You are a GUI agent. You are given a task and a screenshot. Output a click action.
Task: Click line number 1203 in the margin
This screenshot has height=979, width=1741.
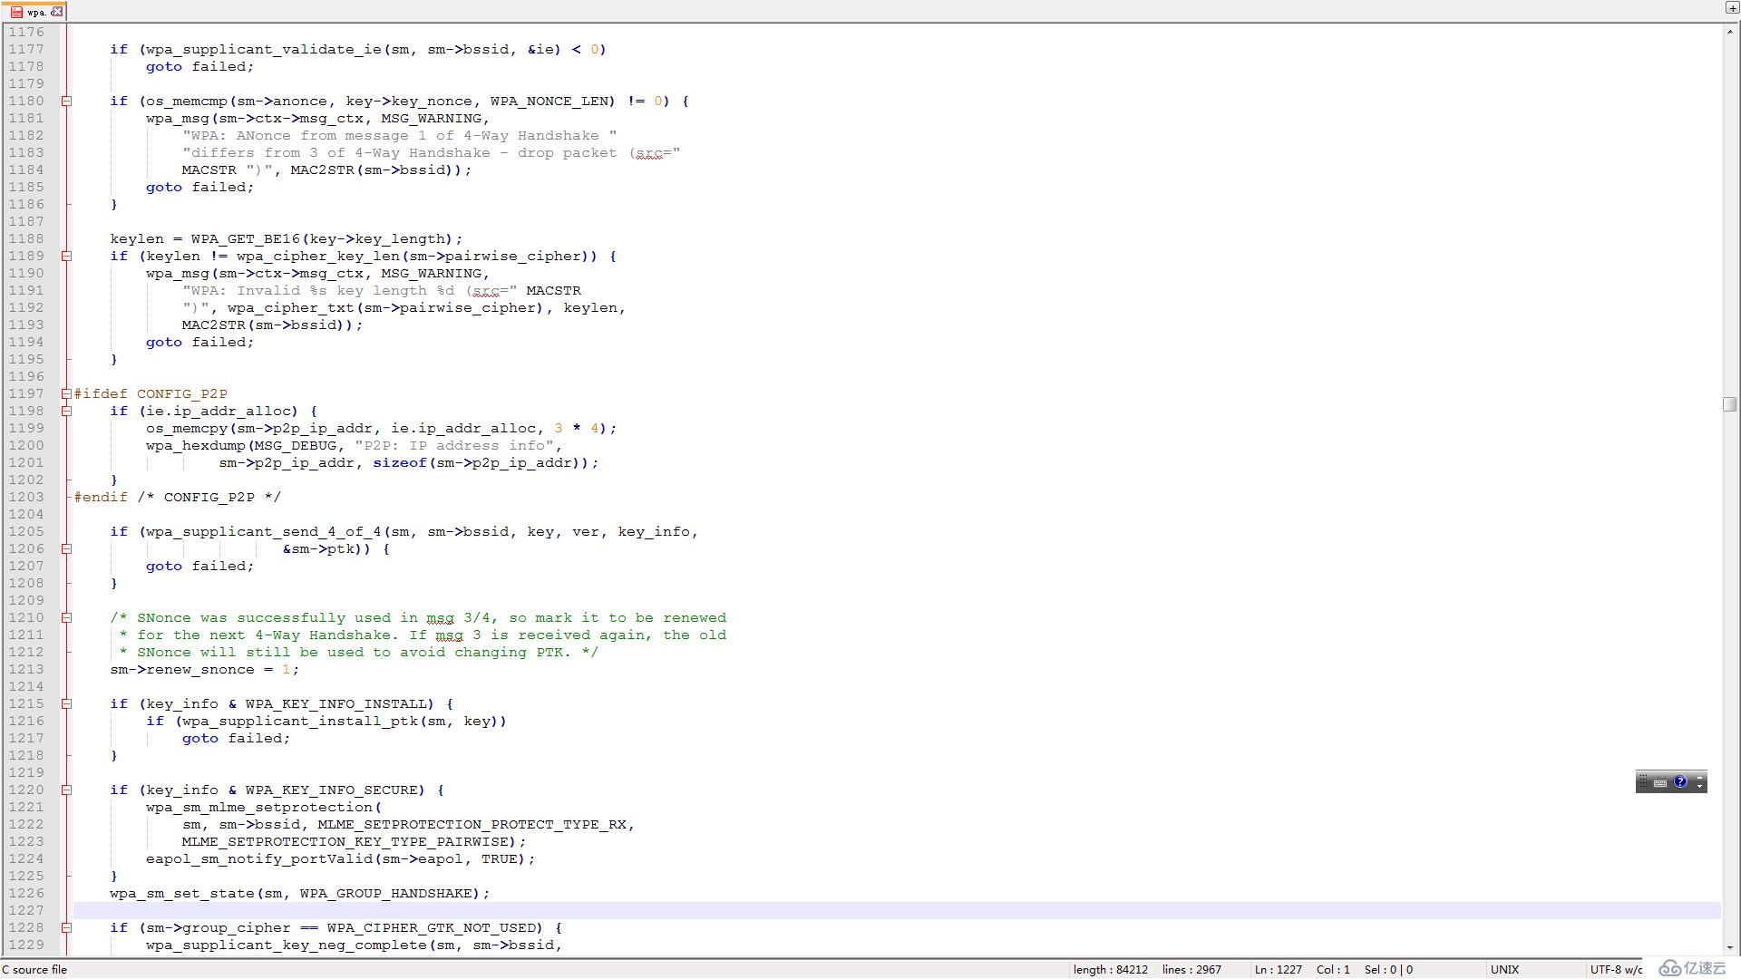point(26,497)
